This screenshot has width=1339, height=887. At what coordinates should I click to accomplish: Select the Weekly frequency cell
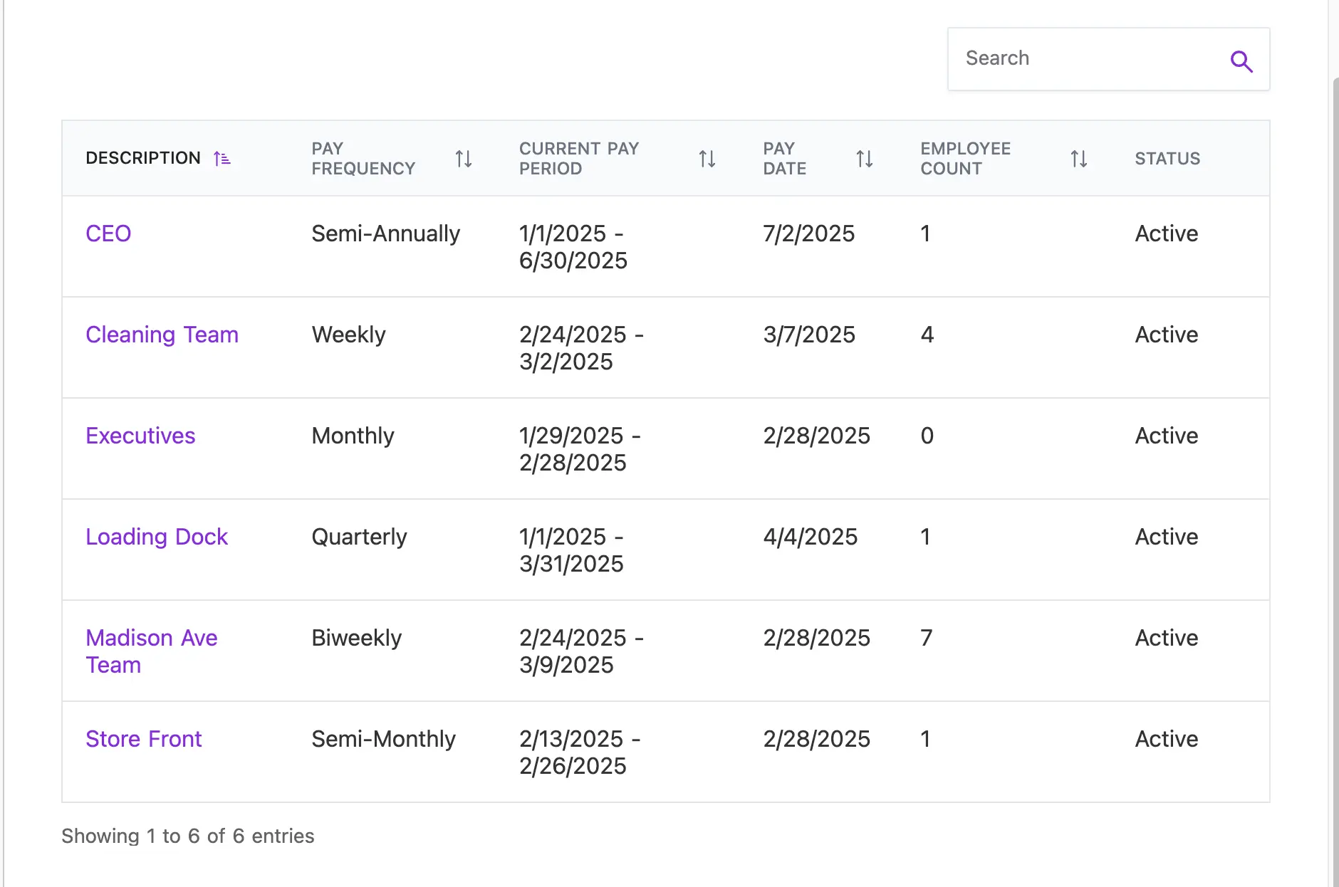click(348, 335)
